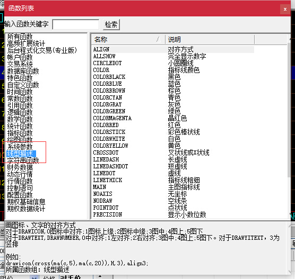Screen dimensions: 295x279
Task: Select 期权基础信息 category
Action: [26, 202]
